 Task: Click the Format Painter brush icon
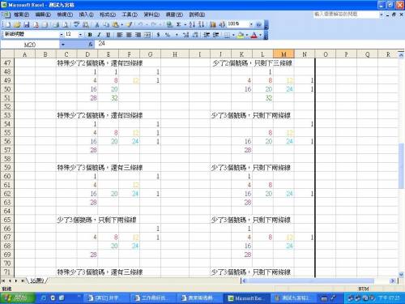(x=129, y=24)
